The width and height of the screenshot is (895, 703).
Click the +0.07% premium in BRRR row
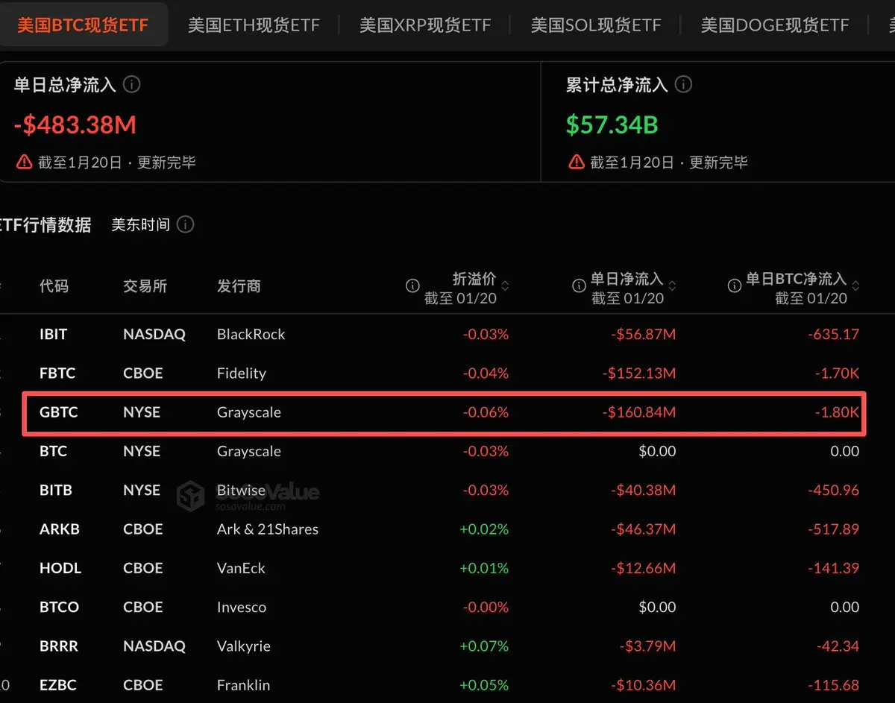(x=484, y=646)
